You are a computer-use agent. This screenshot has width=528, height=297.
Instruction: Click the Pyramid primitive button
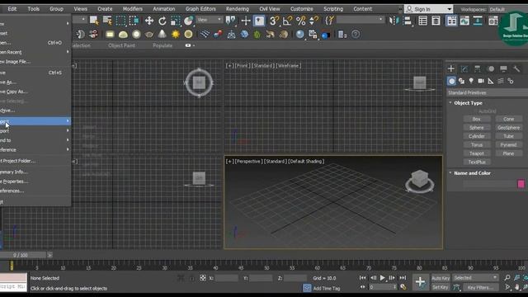(x=508, y=145)
